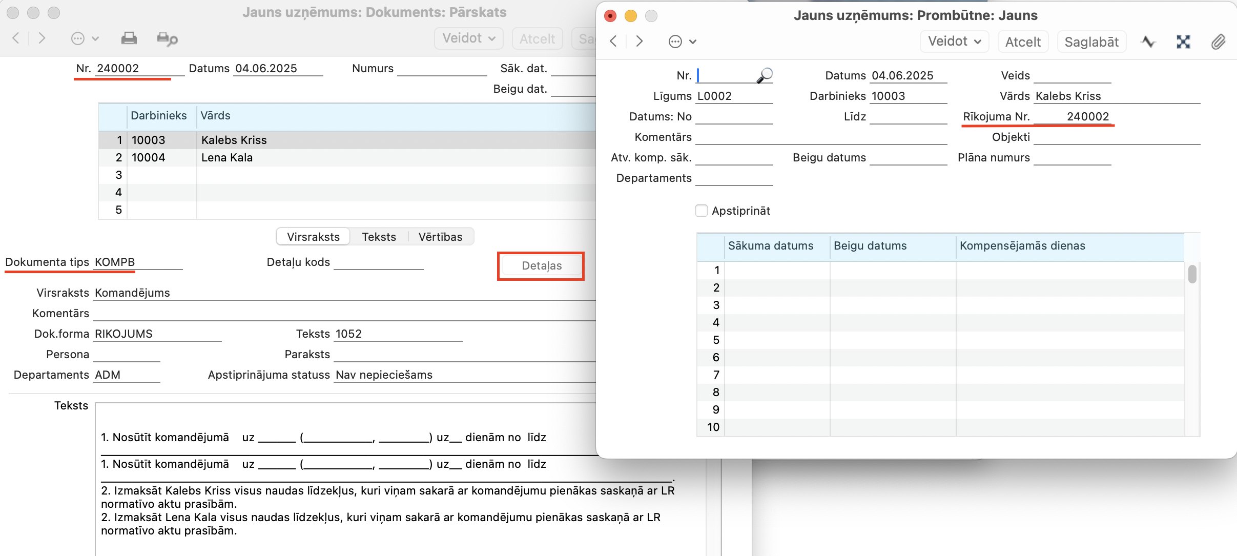The image size is (1237, 556).
Task: Click the print icon in Dokuments window
Action: (x=129, y=38)
